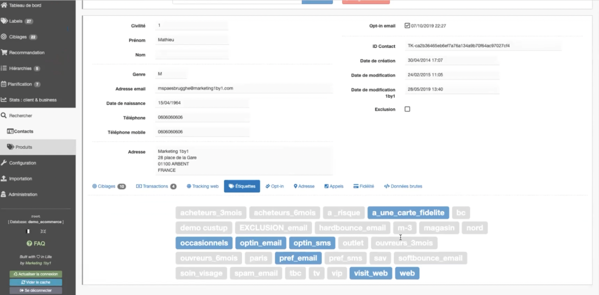Open Configuration via the wrench icon
599x295 pixels.
pos(4,163)
